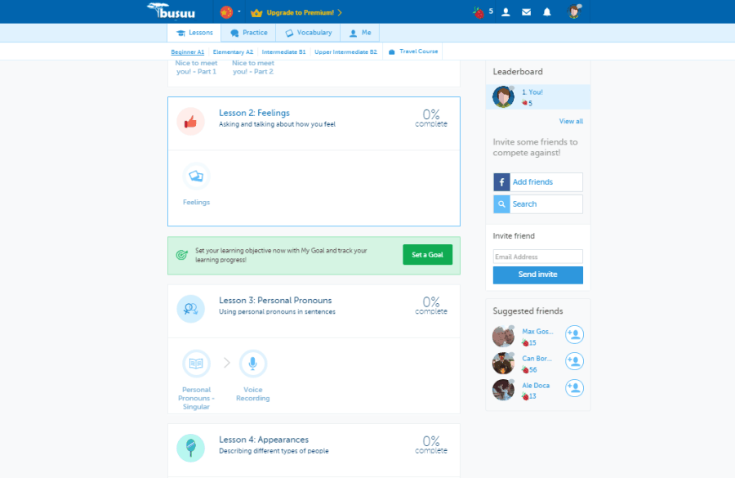Click the Lesson 2 0% complete indicator
Image resolution: width=735 pixels, height=478 pixels.
[431, 118]
